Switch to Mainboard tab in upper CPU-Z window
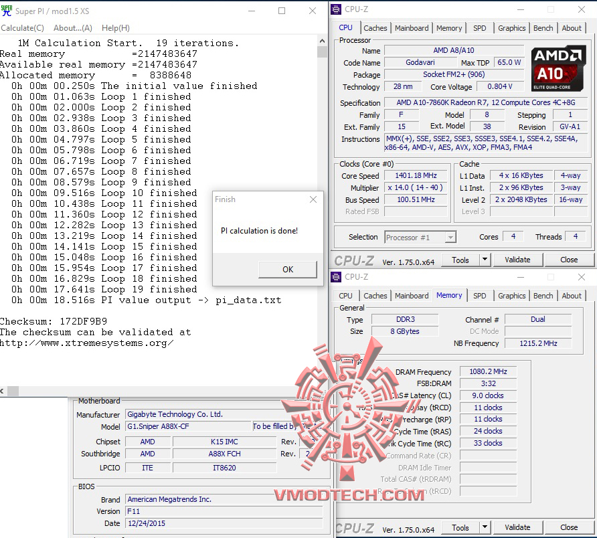This screenshot has width=597, height=538. (x=412, y=28)
